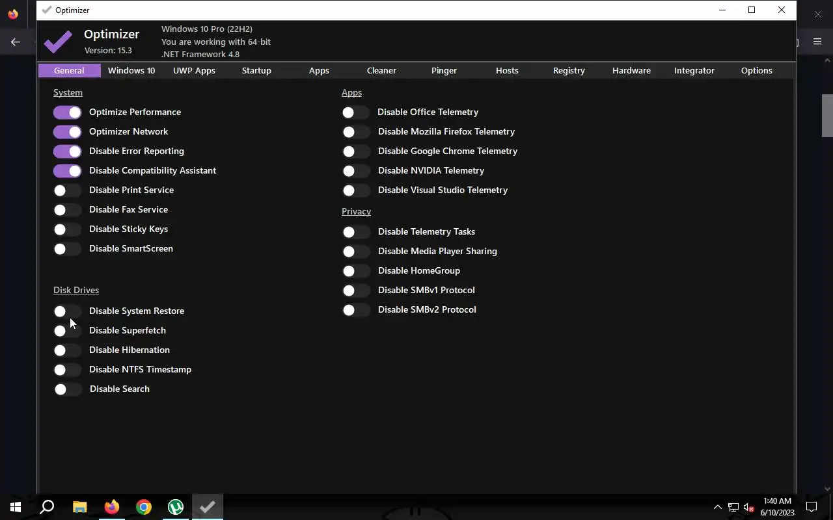The height and width of the screenshot is (520, 833).
Task: Click the taskbar clock and date
Action: tap(777, 507)
